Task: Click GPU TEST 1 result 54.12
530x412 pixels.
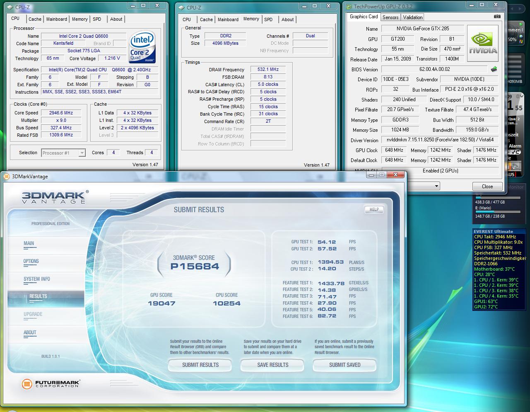Action: (327, 242)
